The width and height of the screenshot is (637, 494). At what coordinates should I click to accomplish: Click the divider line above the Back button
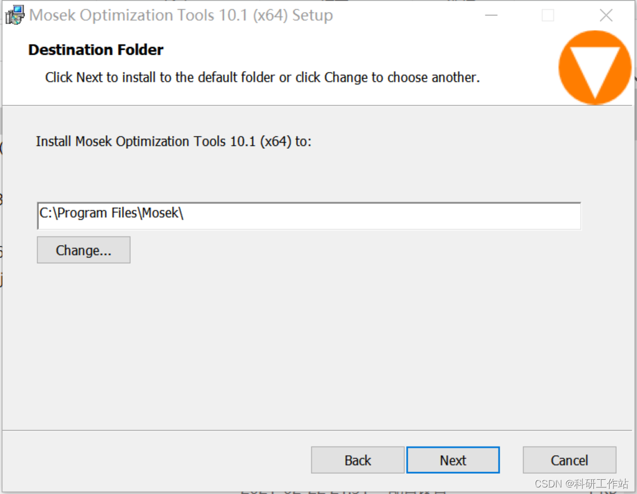click(x=317, y=431)
